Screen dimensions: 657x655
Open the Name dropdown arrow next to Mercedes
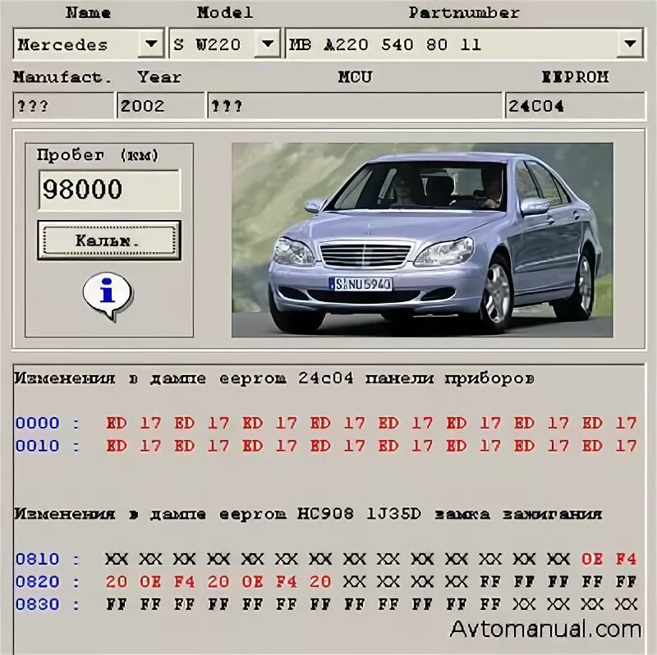coord(150,44)
